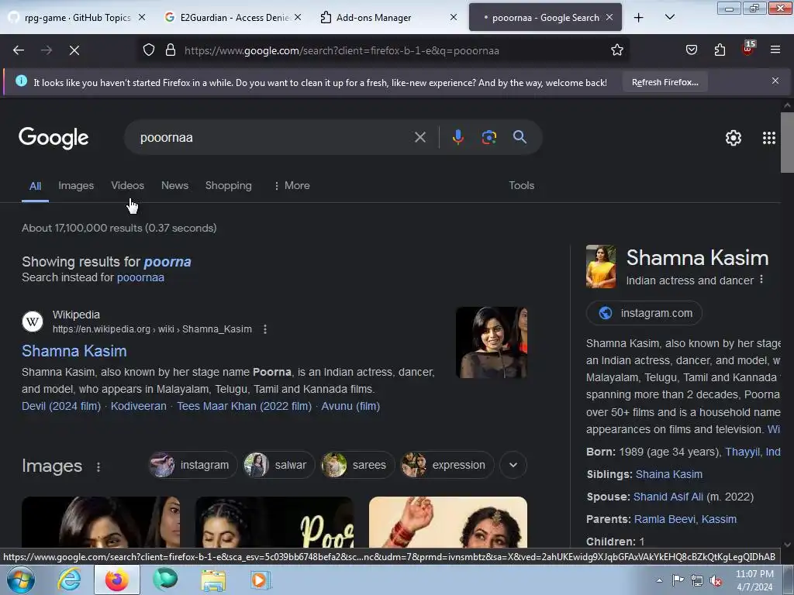Open the tracking protection shield

148,50
